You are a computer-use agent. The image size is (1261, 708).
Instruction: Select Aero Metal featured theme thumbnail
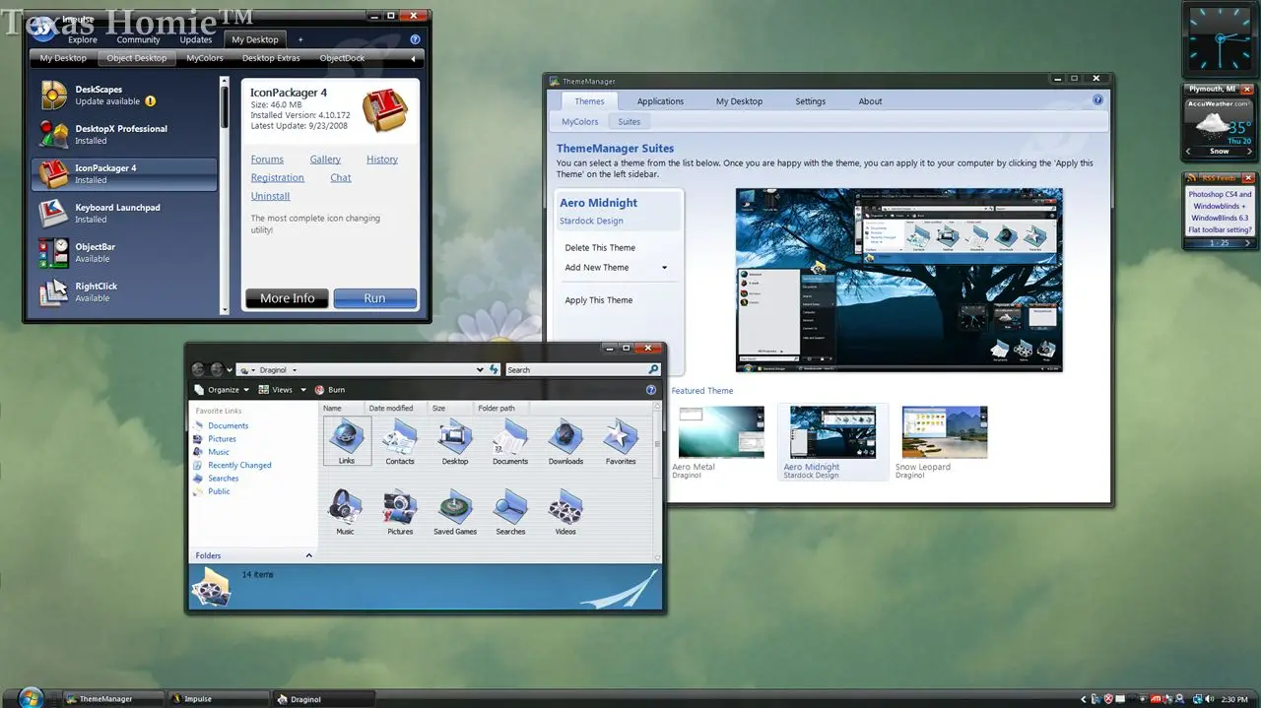click(x=721, y=431)
